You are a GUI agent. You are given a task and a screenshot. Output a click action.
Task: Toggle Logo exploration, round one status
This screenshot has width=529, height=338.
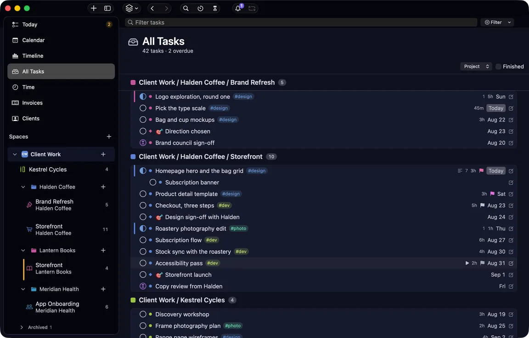pyautogui.click(x=143, y=97)
